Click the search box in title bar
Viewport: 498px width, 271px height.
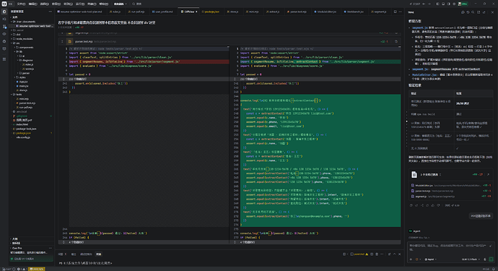pos(137,4)
